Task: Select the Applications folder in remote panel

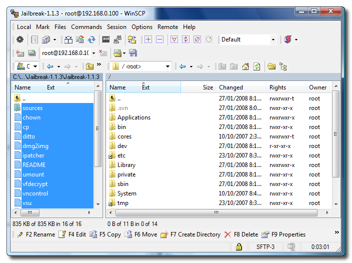Action: pos(133,117)
